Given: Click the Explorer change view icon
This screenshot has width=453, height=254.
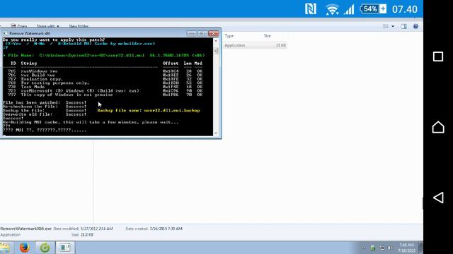Looking at the screenshot, I should tap(386, 26).
